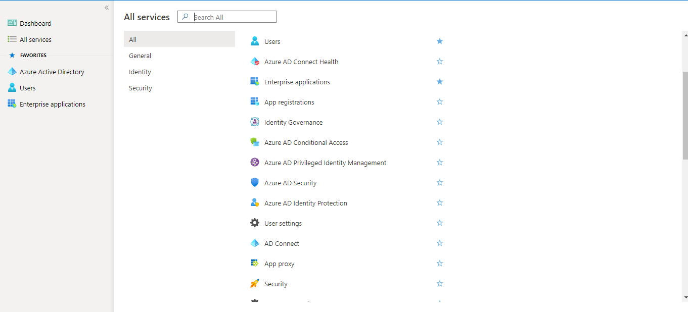Favorite Azure AD Connect Health star
The width and height of the screenshot is (688, 312).
[440, 62]
